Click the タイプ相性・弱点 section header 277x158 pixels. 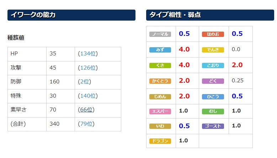(210, 15)
